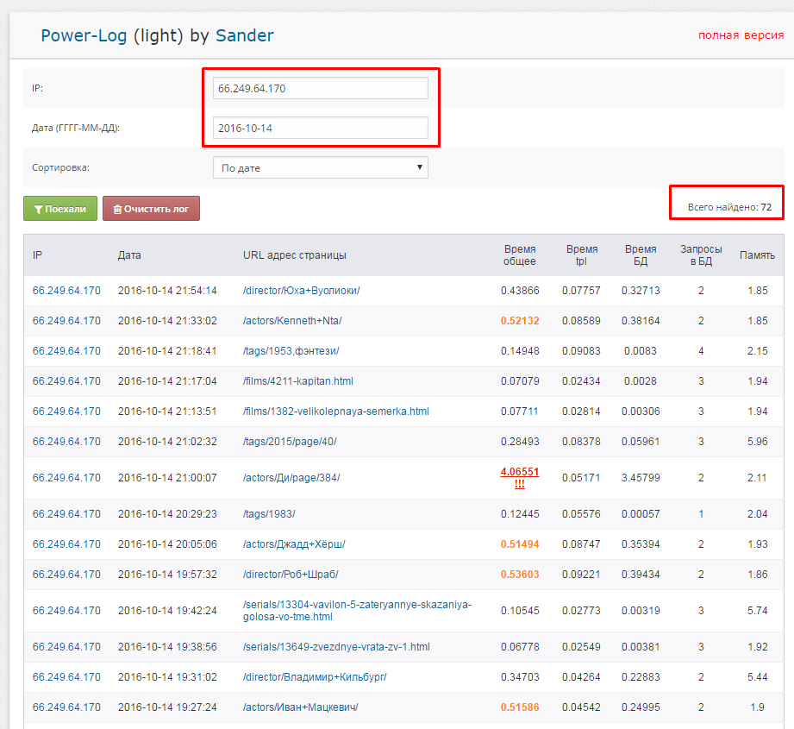Viewport: 794px width, 729px height.
Task: Click the 5.96 memory value
Action: pyautogui.click(x=758, y=442)
